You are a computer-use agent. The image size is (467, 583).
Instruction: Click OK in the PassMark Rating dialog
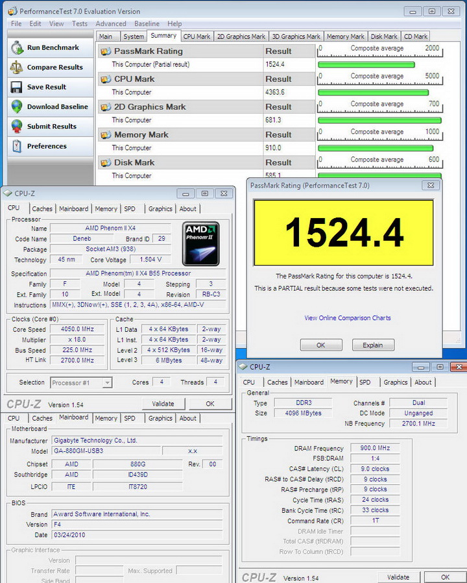[x=321, y=345]
